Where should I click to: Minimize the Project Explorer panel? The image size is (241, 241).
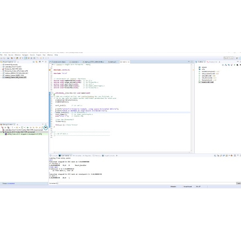(43, 61)
